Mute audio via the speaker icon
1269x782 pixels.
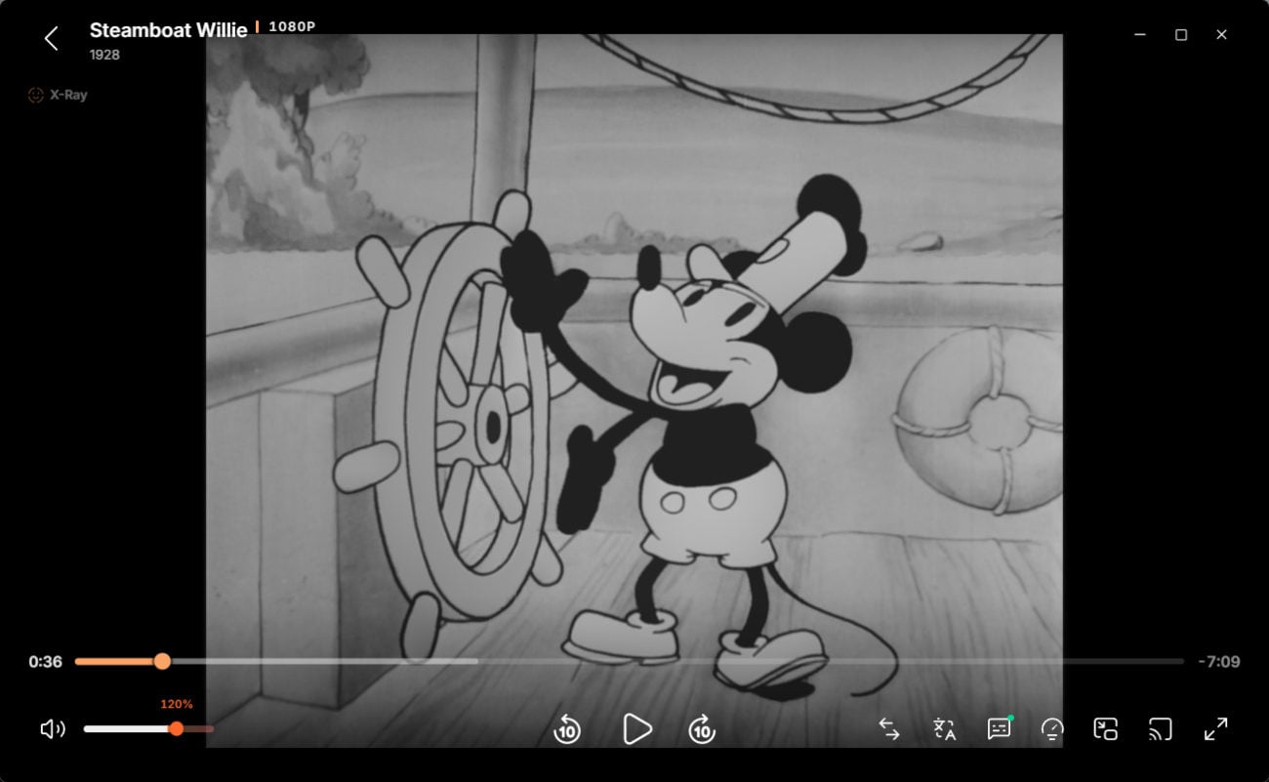(x=52, y=728)
